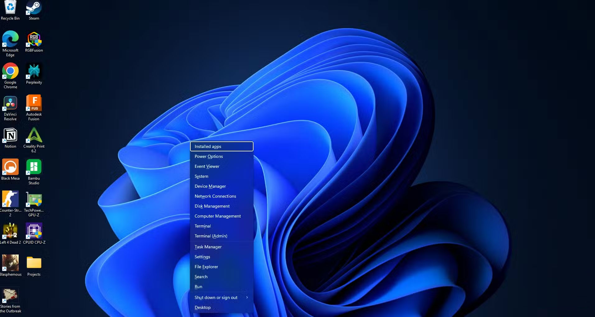Launch Task Manager from the menu
595x317 pixels.
208,246
